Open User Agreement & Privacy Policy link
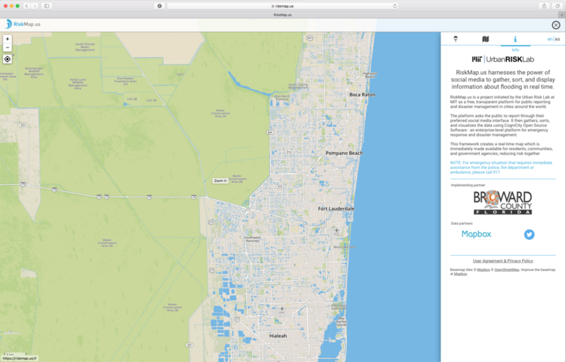The width and height of the screenshot is (566, 362). tap(503, 261)
